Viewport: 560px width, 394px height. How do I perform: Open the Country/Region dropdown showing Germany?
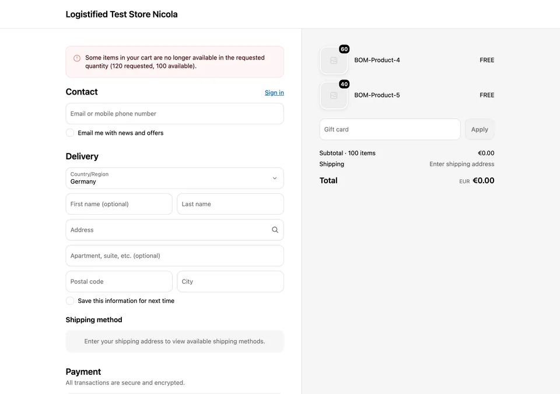pos(174,178)
